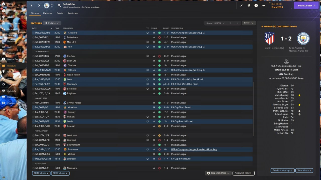Click the Arsenal 2 - 2 fixture row
Viewport: 321px width, 180px height.
click(x=142, y=126)
